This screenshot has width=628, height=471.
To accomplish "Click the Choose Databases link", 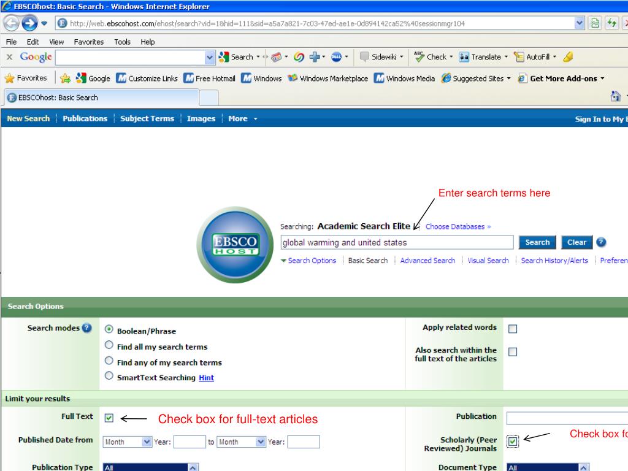I will pyautogui.click(x=458, y=227).
